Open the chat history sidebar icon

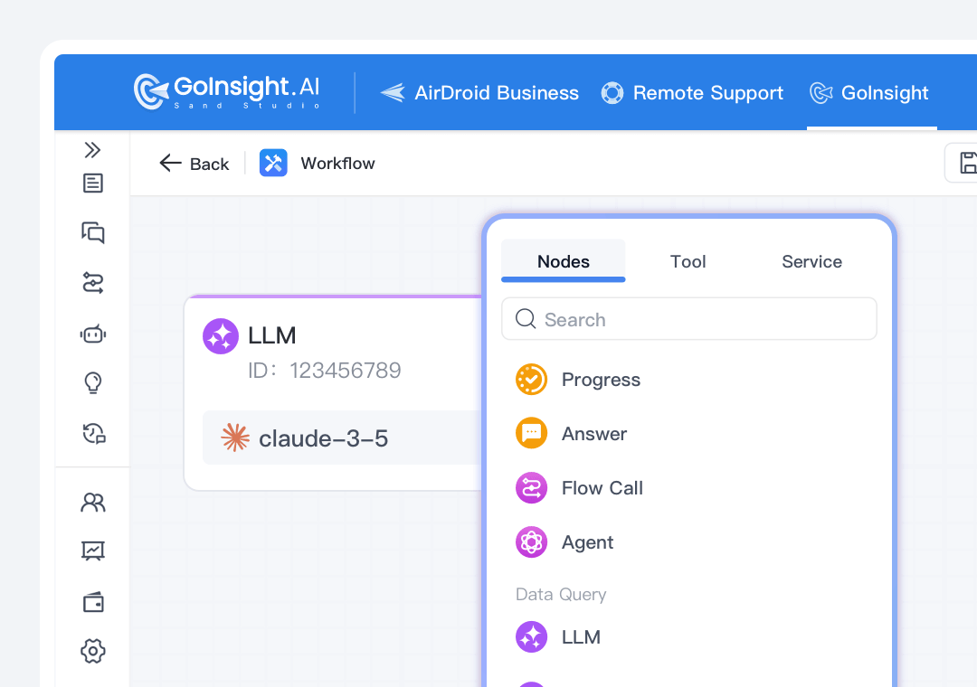[x=93, y=434]
